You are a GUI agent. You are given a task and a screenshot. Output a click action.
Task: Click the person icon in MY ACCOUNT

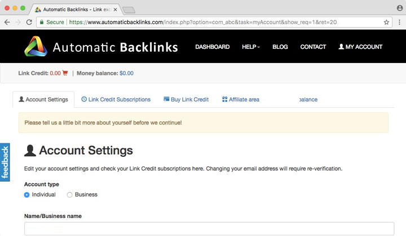point(341,47)
